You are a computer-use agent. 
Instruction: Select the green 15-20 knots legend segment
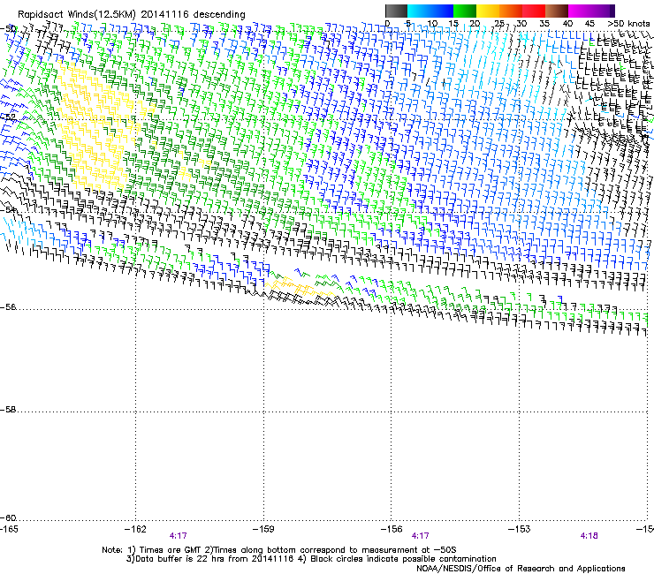[465, 11]
